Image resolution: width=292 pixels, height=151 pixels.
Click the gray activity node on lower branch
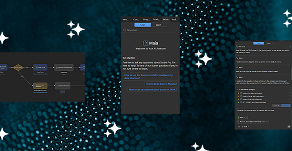tap(63, 85)
